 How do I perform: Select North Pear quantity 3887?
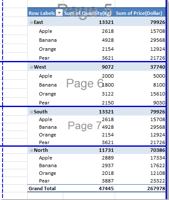click(x=108, y=181)
